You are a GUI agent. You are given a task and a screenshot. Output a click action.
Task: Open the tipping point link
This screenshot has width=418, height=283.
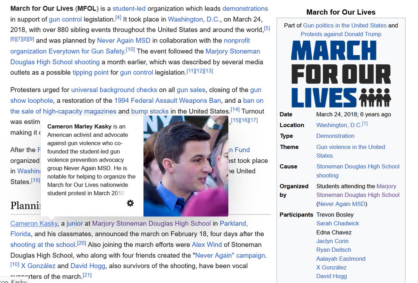point(91,72)
